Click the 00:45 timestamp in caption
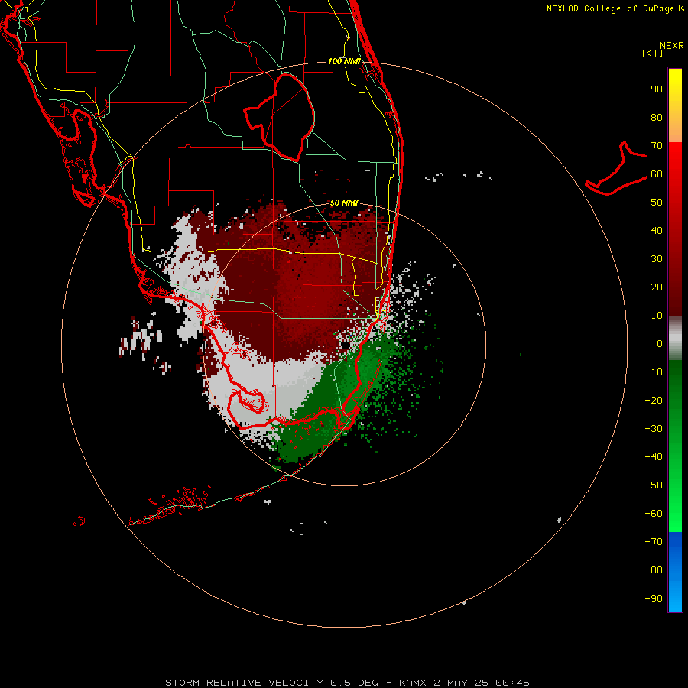 coord(512,683)
